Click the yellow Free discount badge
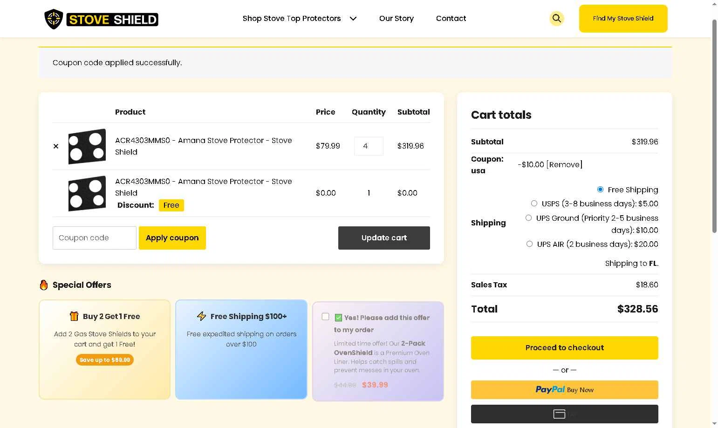This screenshot has height=428, width=718. pyautogui.click(x=171, y=205)
